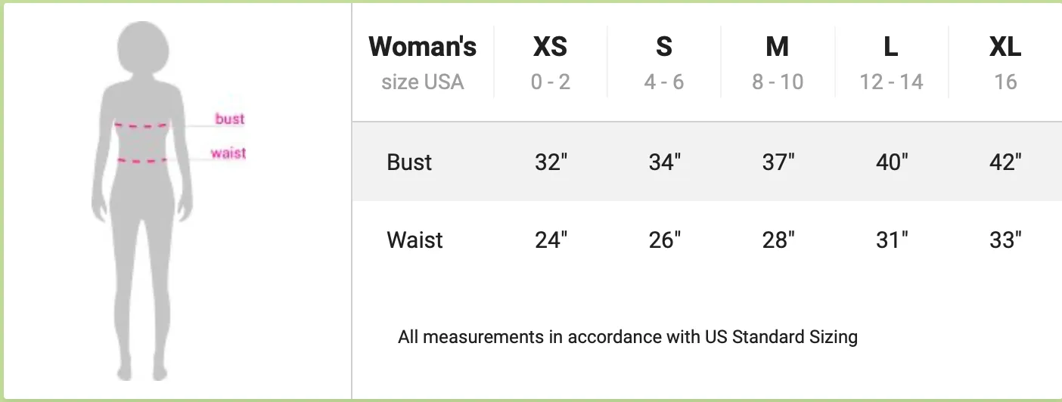The width and height of the screenshot is (1062, 402).
Task: Click the Woman's size USA header
Action: pos(422,63)
